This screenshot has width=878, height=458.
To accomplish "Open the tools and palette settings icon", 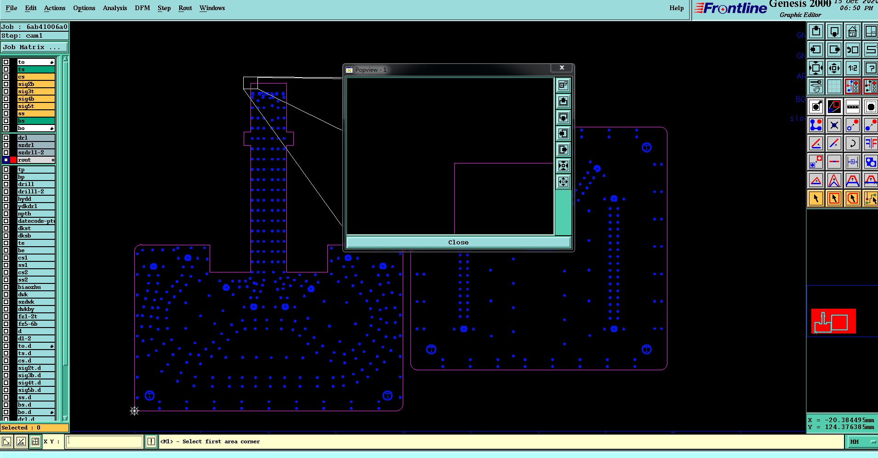I will coord(816,86).
